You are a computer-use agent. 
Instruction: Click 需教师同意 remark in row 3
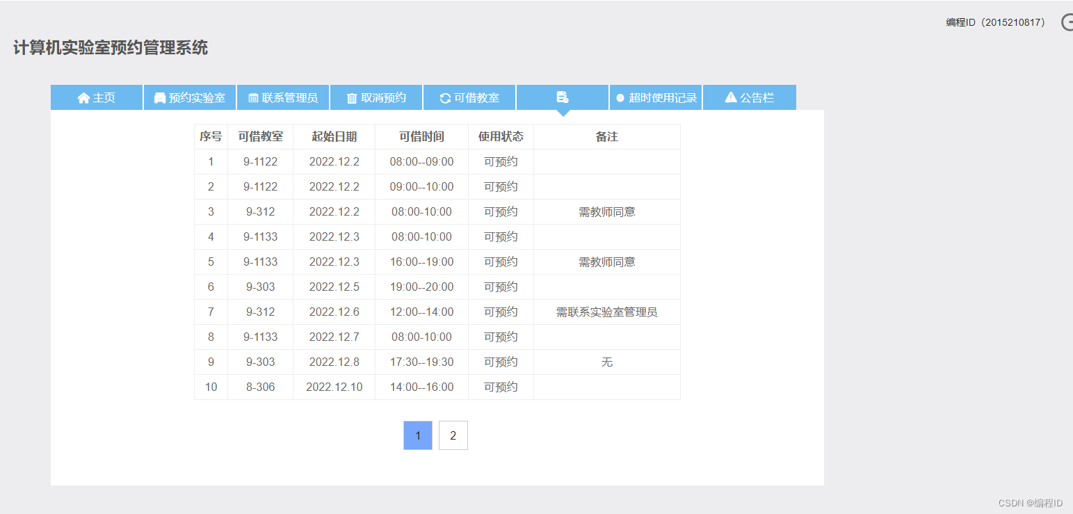(607, 212)
